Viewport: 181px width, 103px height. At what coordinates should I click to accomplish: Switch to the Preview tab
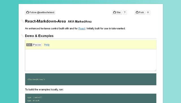[x=37, y=45]
